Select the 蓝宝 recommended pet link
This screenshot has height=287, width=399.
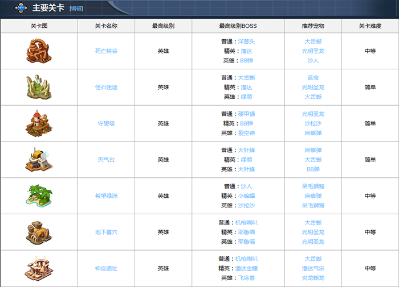313,78
